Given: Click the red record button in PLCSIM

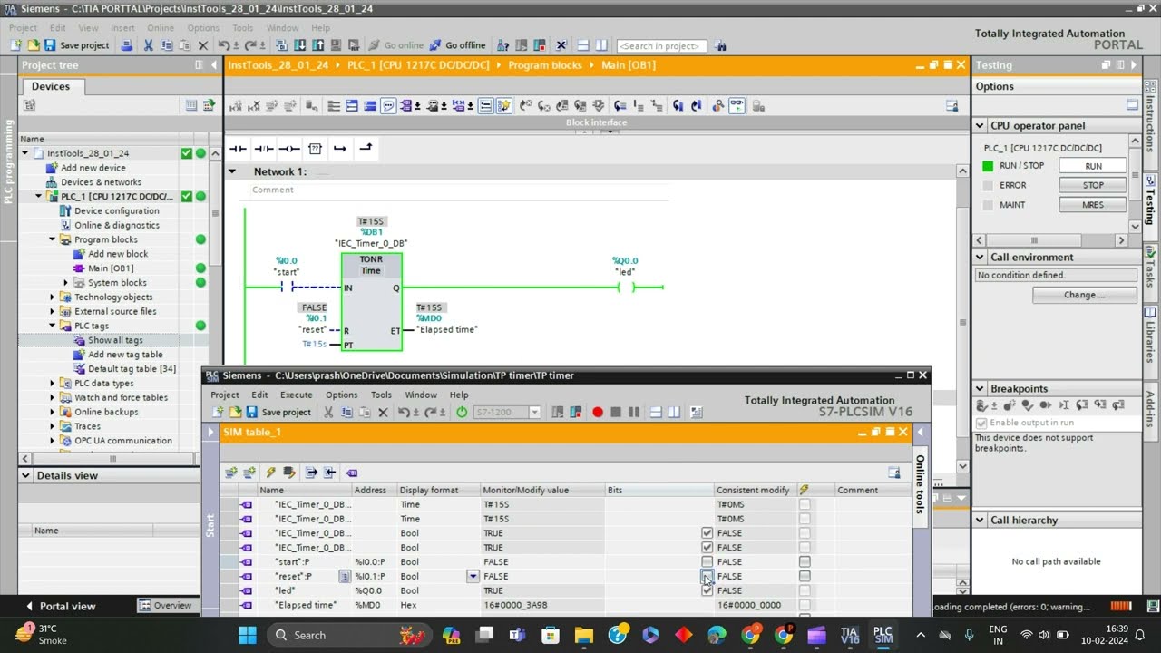Looking at the screenshot, I should coord(598,412).
